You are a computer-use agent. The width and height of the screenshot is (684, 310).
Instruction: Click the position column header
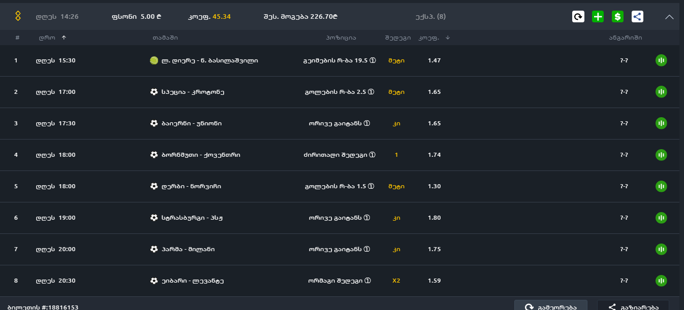pyautogui.click(x=341, y=38)
